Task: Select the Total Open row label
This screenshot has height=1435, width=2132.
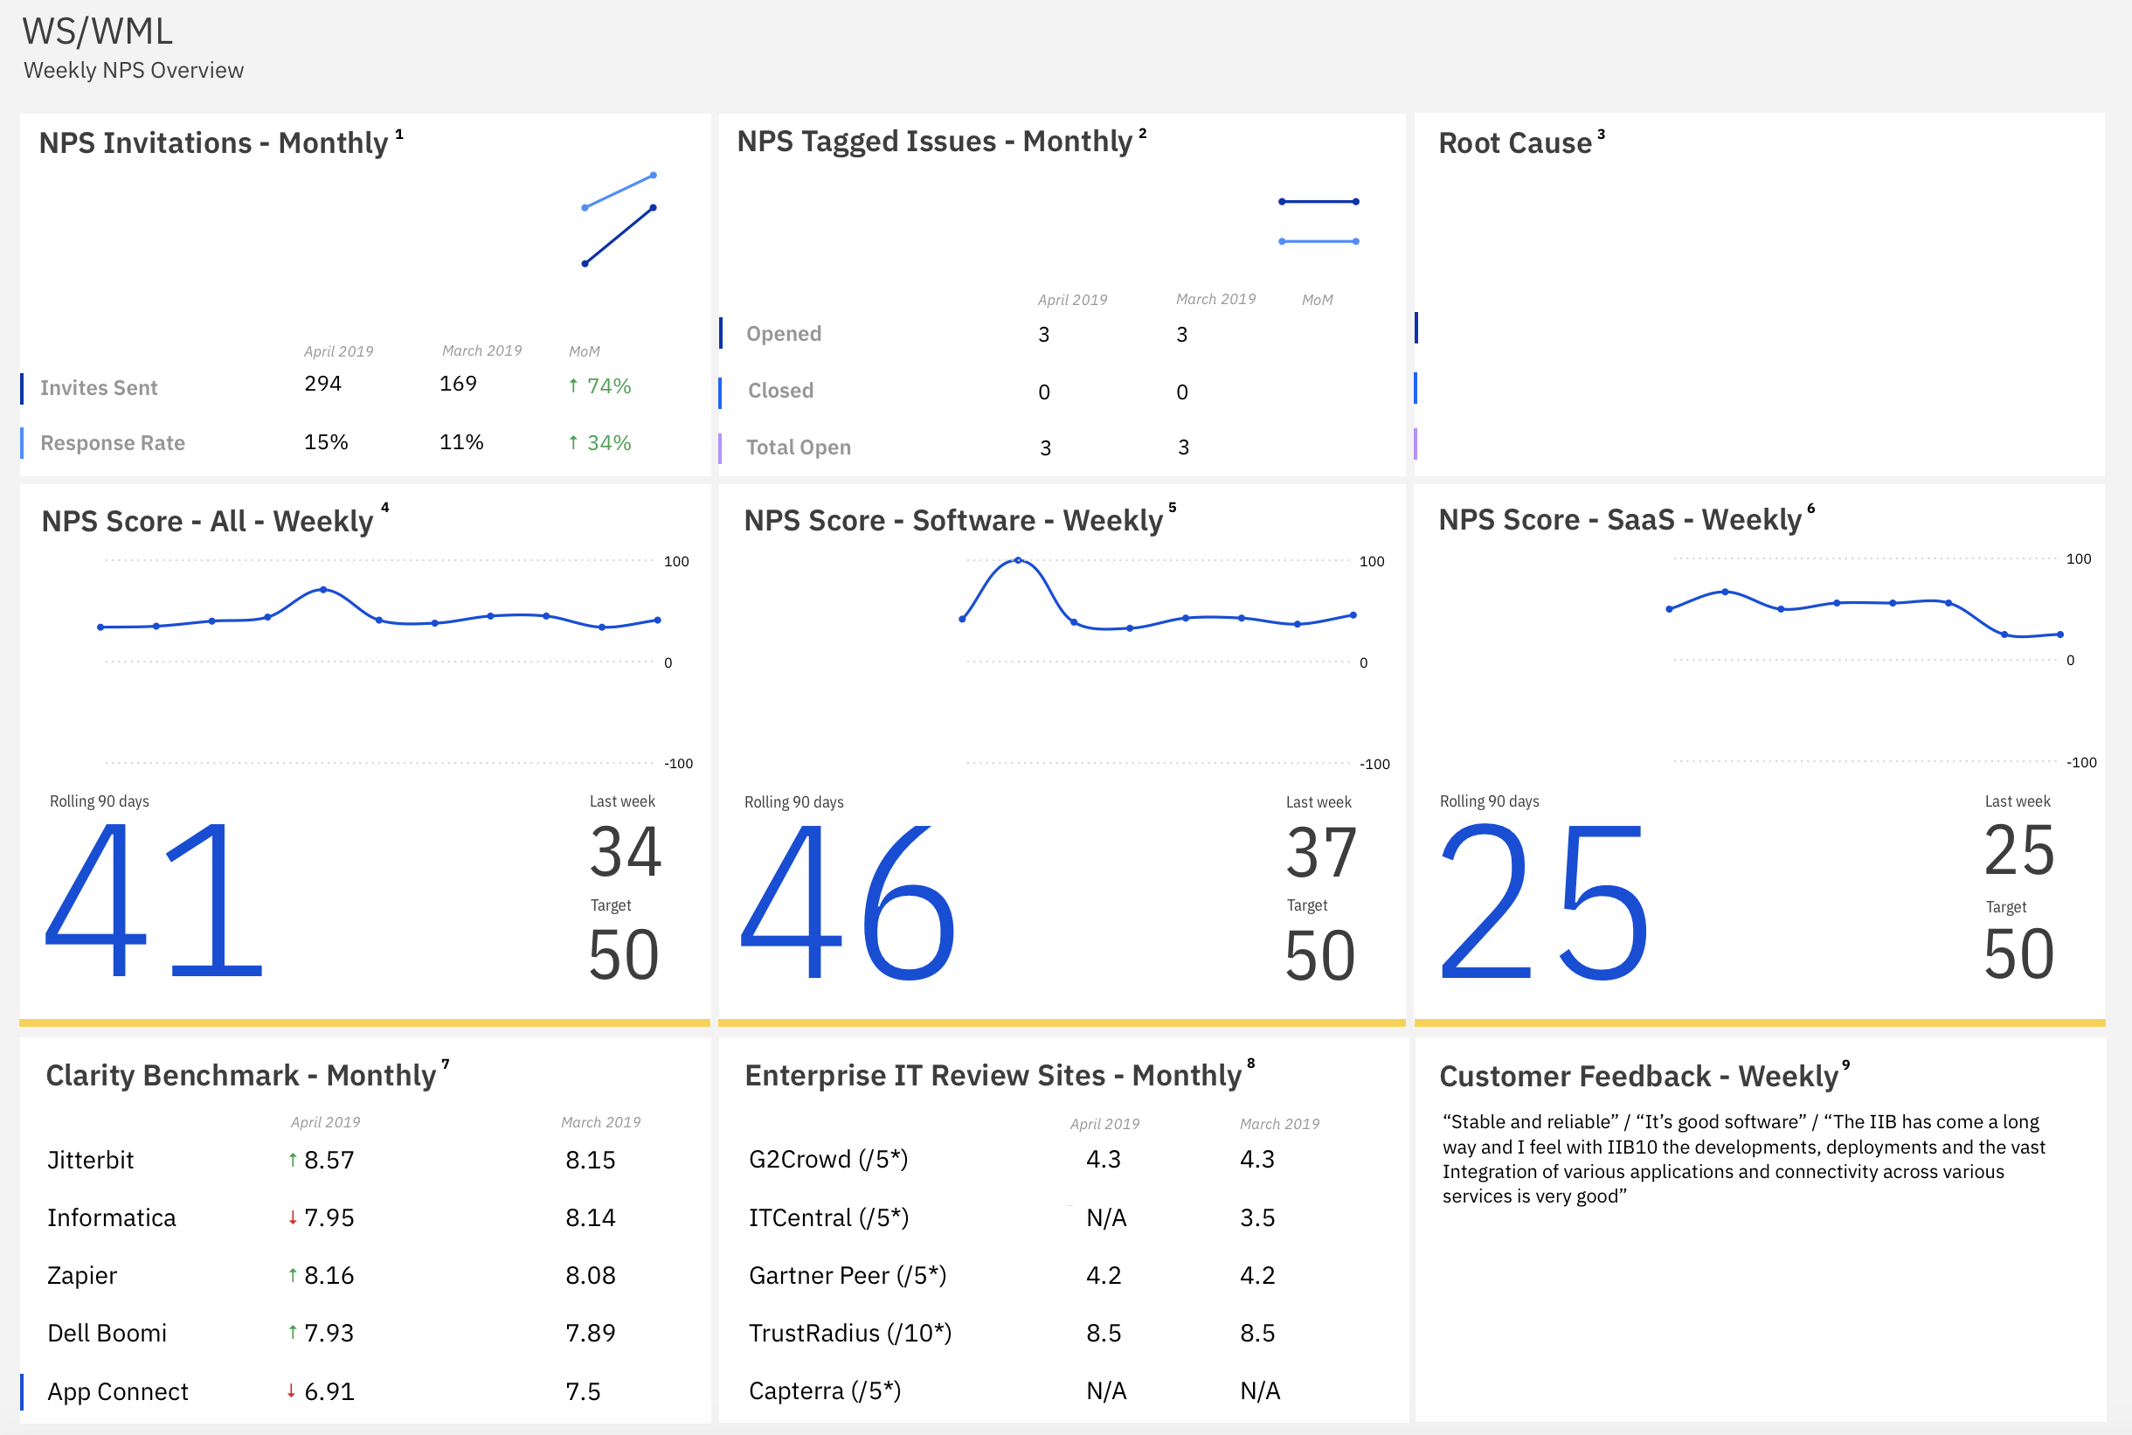Action: pyautogui.click(x=798, y=447)
